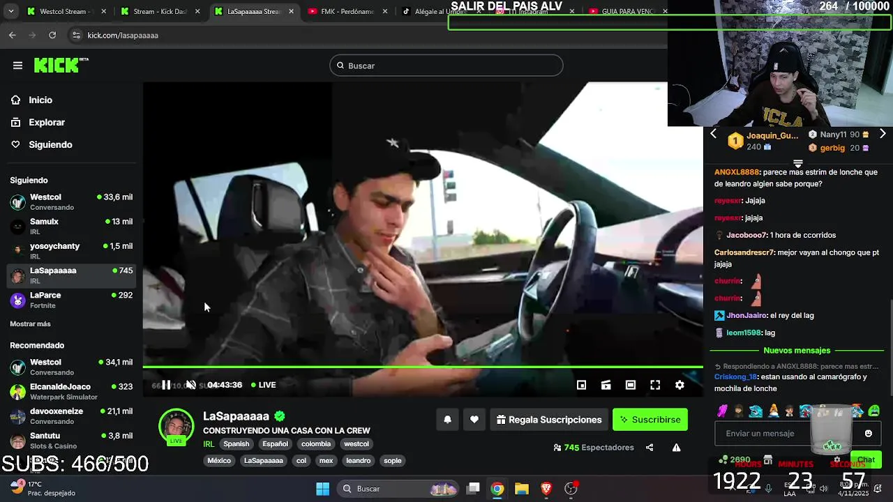Unmute the stream volume
The height and width of the screenshot is (502, 893).
point(190,385)
